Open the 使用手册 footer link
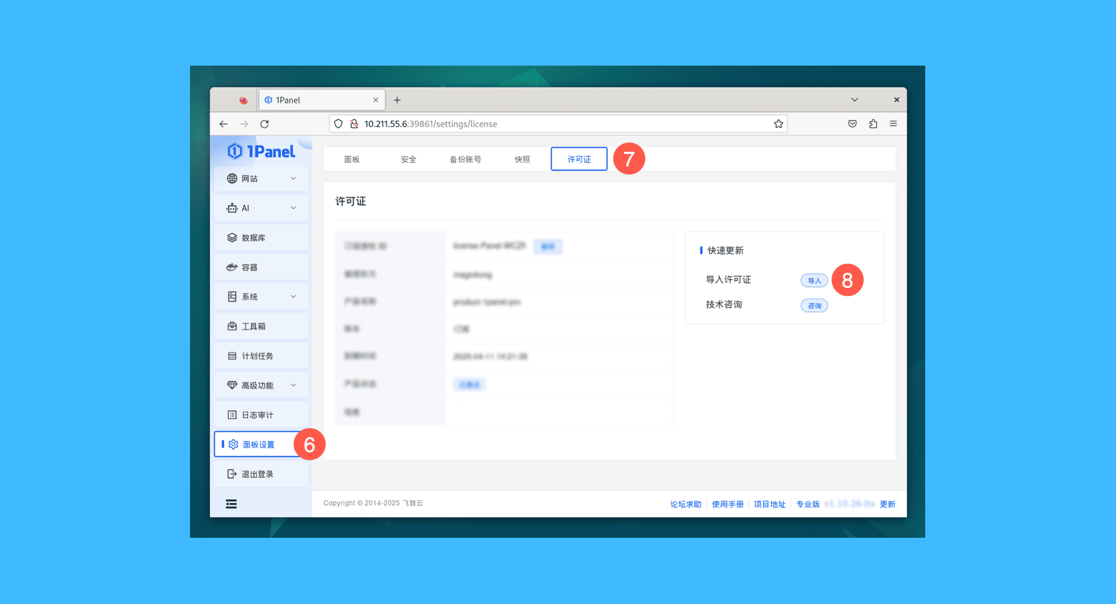 tap(728, 504)
